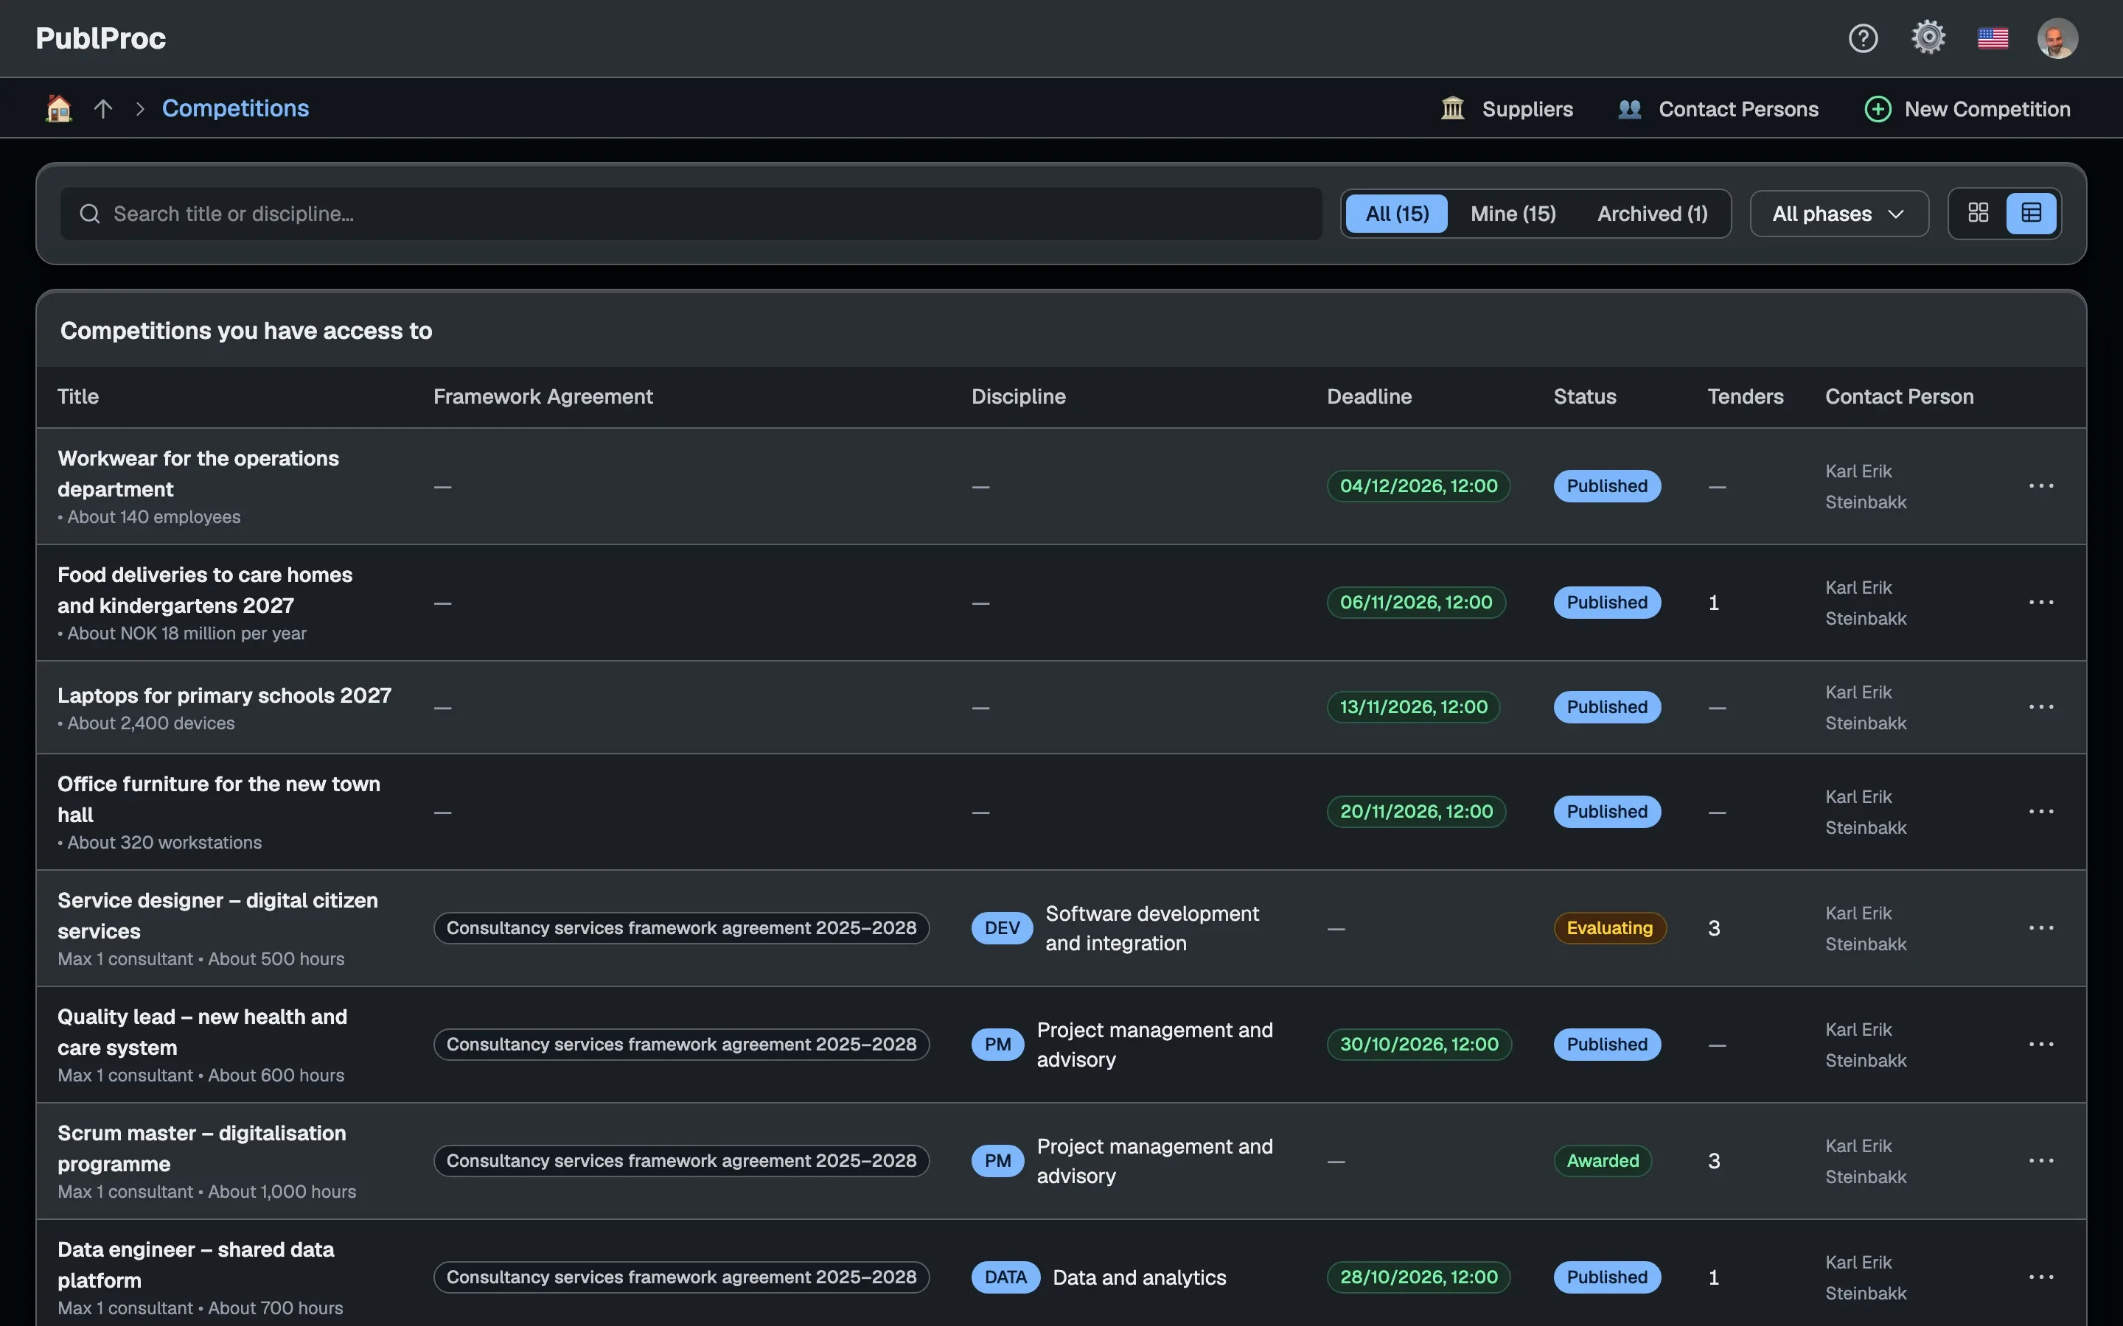This screenshot has height=1326, width=2123.
Task: Open the Contact Persons page
Action: click(x=1718, y=109)
